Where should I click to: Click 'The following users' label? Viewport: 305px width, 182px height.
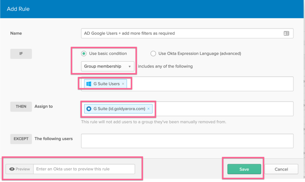click(54, 138)
